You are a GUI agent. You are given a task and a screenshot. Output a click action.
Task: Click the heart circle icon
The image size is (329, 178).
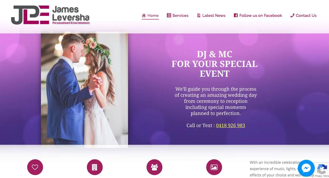(35, 167)
